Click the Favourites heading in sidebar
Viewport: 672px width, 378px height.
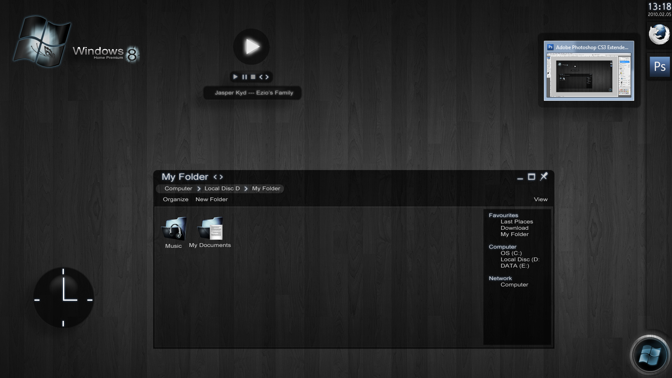pos(504,215)
